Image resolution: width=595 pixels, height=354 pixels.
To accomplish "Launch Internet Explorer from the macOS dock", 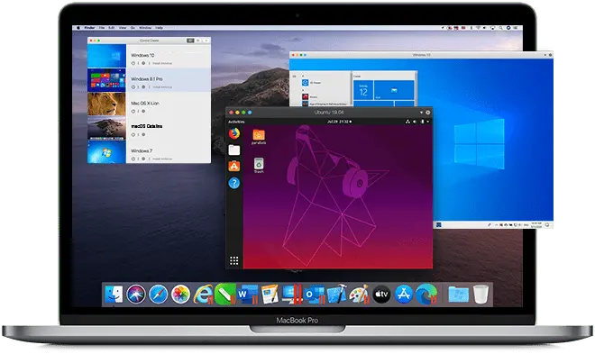I will coord(203,295).
